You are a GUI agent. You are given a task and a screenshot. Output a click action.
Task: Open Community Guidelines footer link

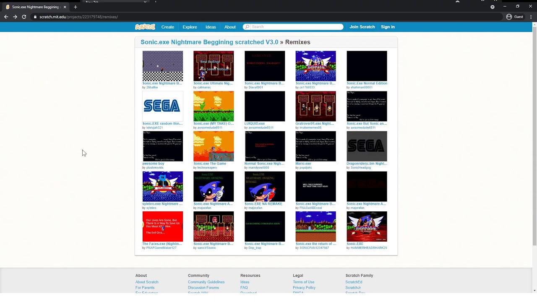pyautogui.click(x=206, y=282)
